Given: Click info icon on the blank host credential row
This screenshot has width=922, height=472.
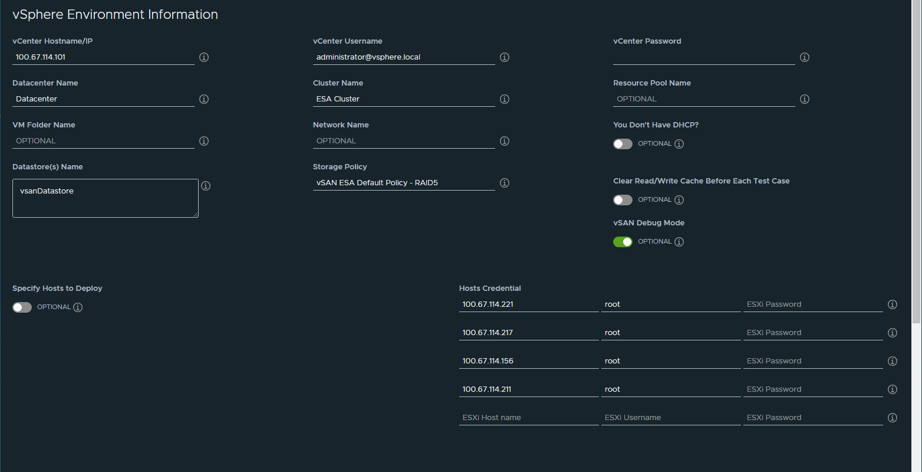Looking at the screenshot, I should [x=893, y=418].
